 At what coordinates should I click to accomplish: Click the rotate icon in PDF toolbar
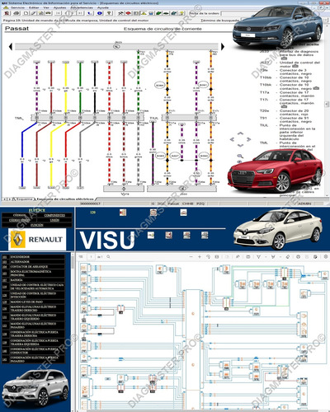(x=208, y=257)
